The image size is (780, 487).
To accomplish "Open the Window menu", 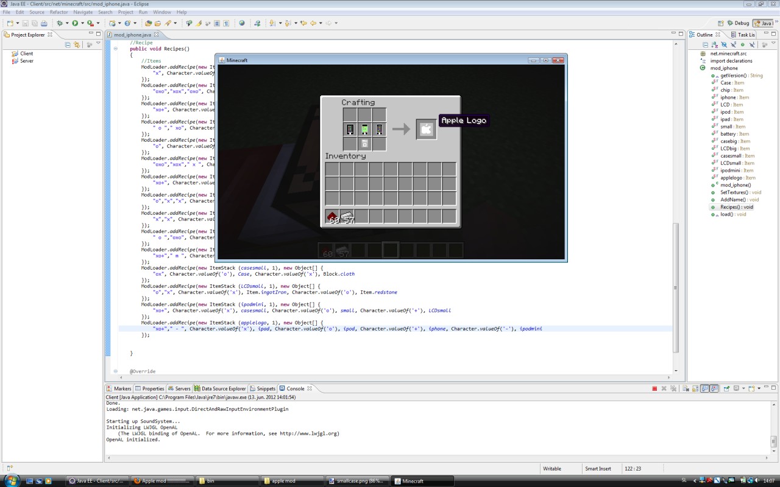I will (162, 12).
